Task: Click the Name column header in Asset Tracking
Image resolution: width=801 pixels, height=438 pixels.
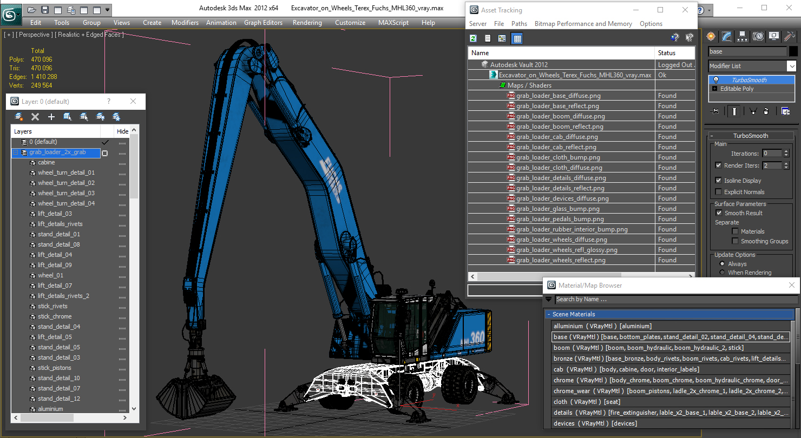Action: point(561,53)
